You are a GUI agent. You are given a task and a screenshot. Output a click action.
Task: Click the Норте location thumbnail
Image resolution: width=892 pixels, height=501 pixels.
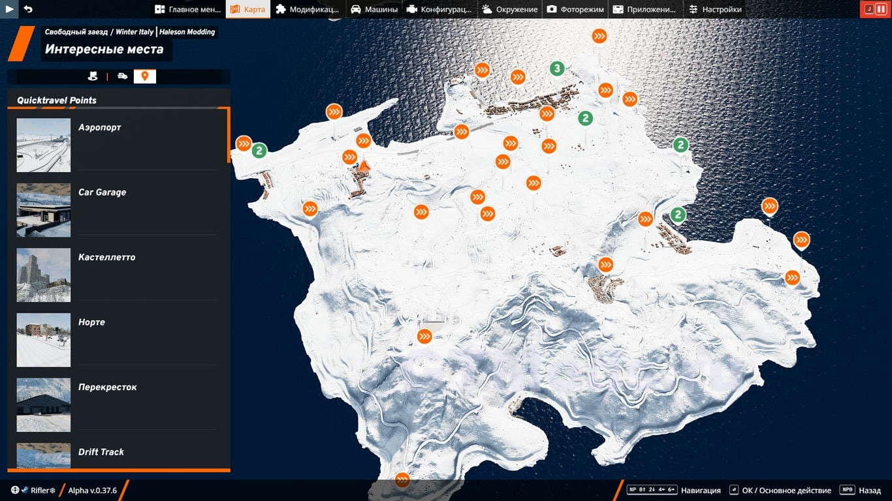click(x=44, y=339)
